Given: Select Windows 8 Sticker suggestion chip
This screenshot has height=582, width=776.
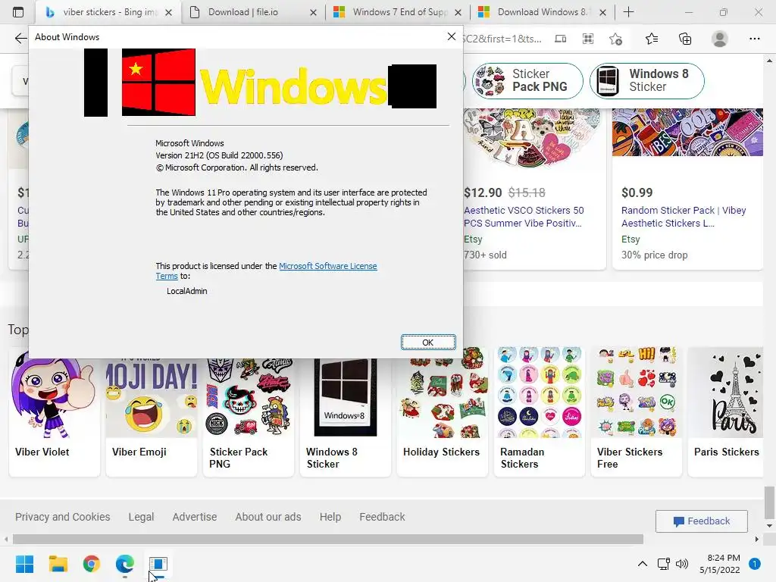Looking at the screenshot, I should [647, 80].
